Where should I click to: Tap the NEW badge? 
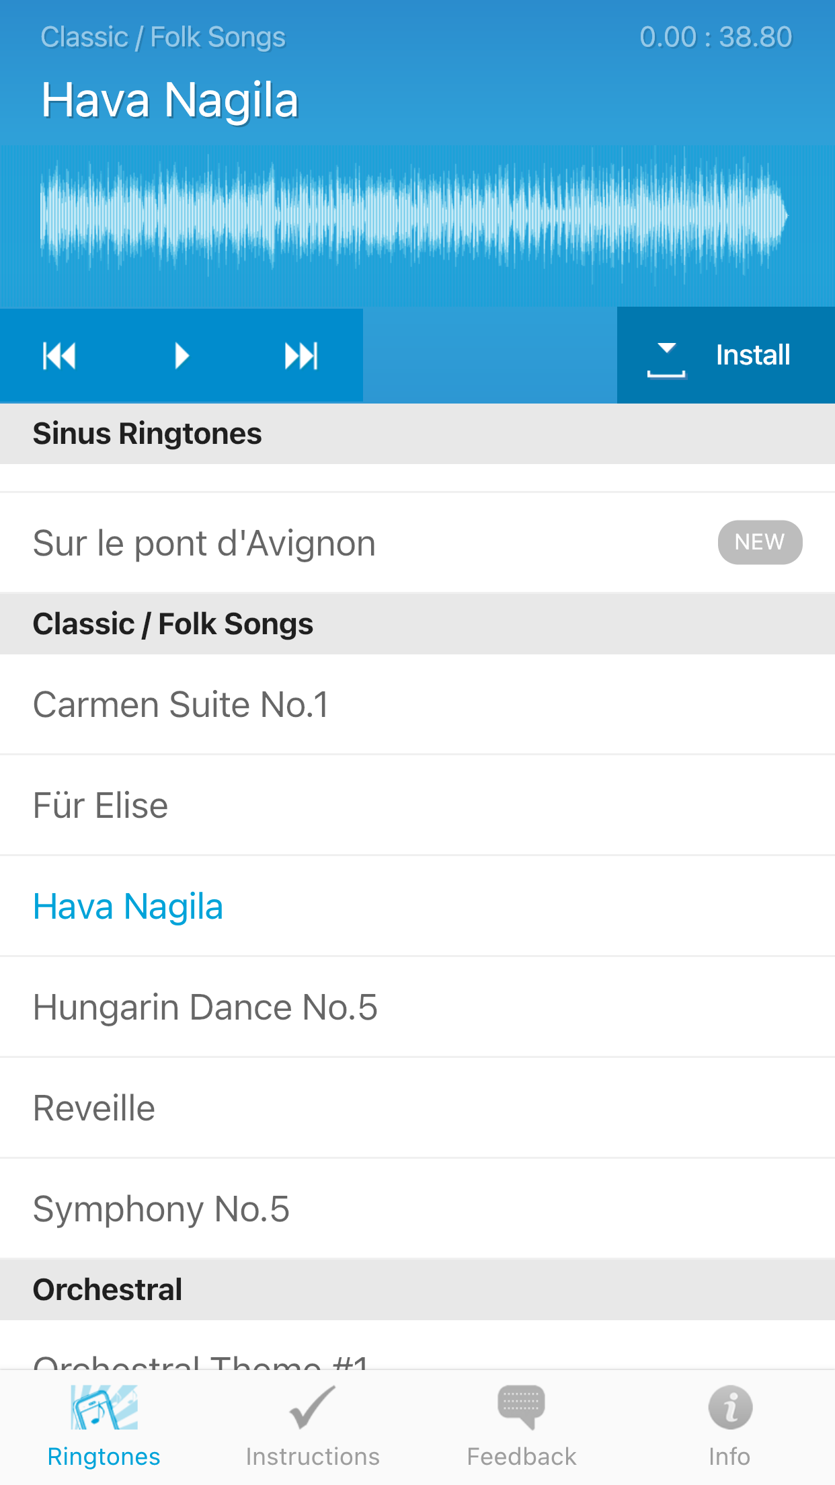pyautogui.click(x=760, y=542)
